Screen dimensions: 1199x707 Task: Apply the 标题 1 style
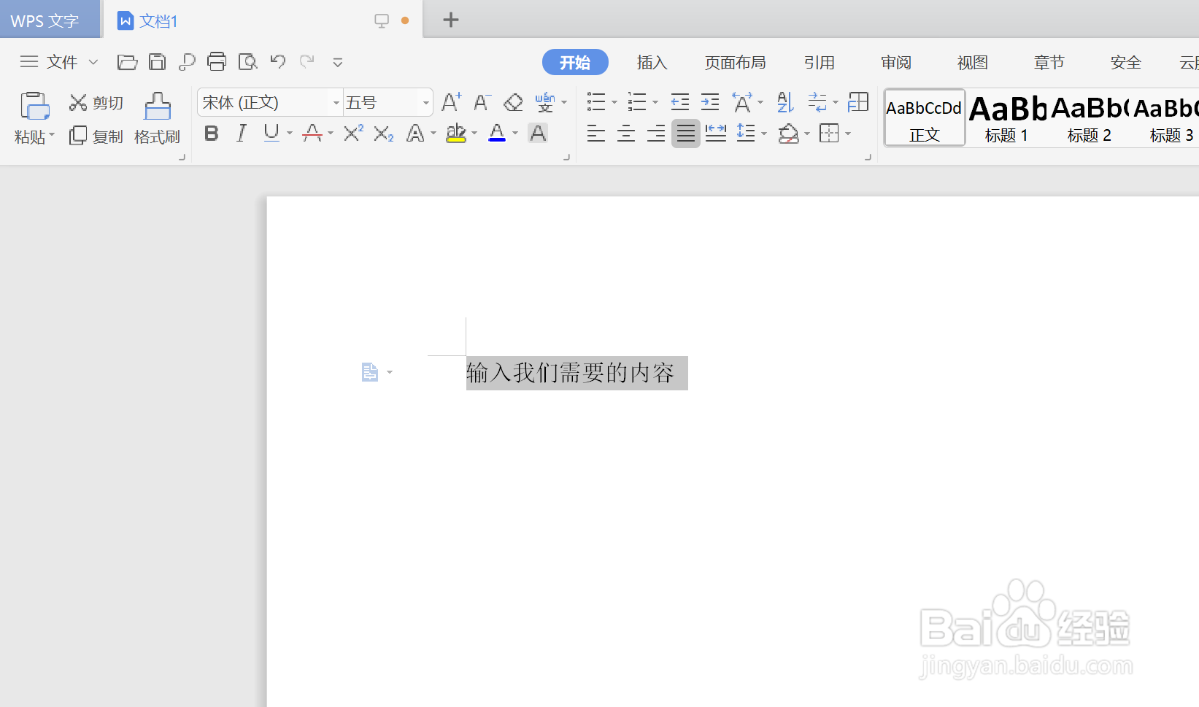[1007, 118]
